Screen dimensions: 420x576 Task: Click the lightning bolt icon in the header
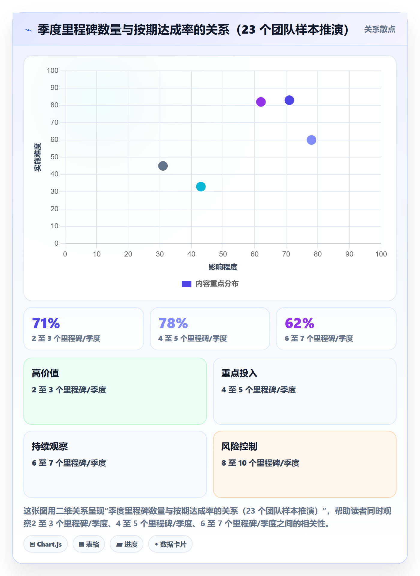coord(28,30)
